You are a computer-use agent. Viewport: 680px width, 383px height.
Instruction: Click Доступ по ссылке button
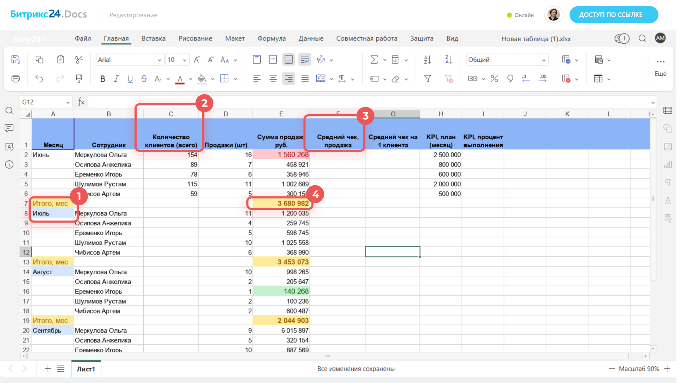coord(614,15)
